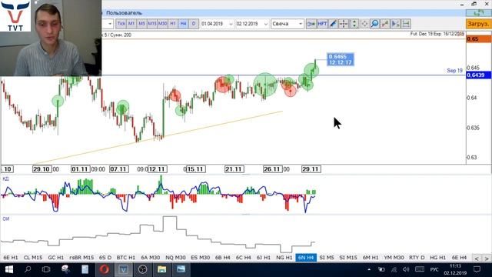Image resolution: width=492 pixels, height=277 pixels.
Task: Select the Tick timeframe button
Action: click(x=121, y=24)
